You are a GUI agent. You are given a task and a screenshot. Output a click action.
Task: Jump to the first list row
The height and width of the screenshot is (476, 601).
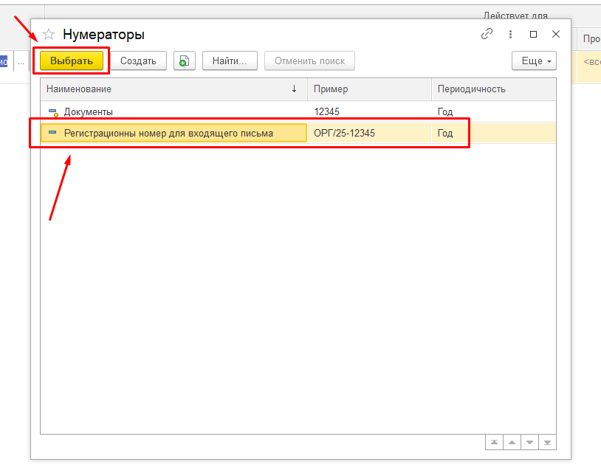tap(494, 442)
